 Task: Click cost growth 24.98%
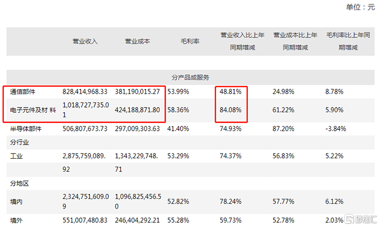tap(283, 91)
